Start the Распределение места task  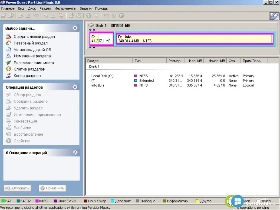click(34, 63)
